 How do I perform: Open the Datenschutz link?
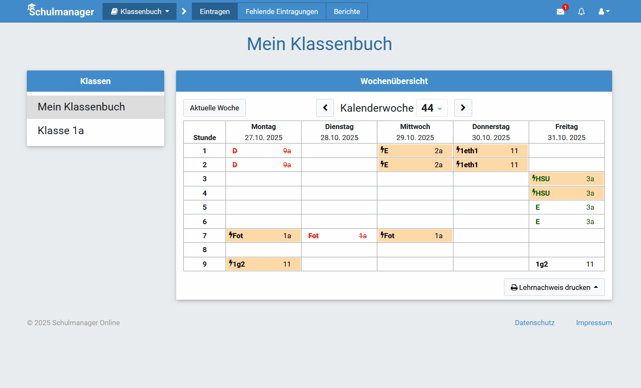coord(534,323)
